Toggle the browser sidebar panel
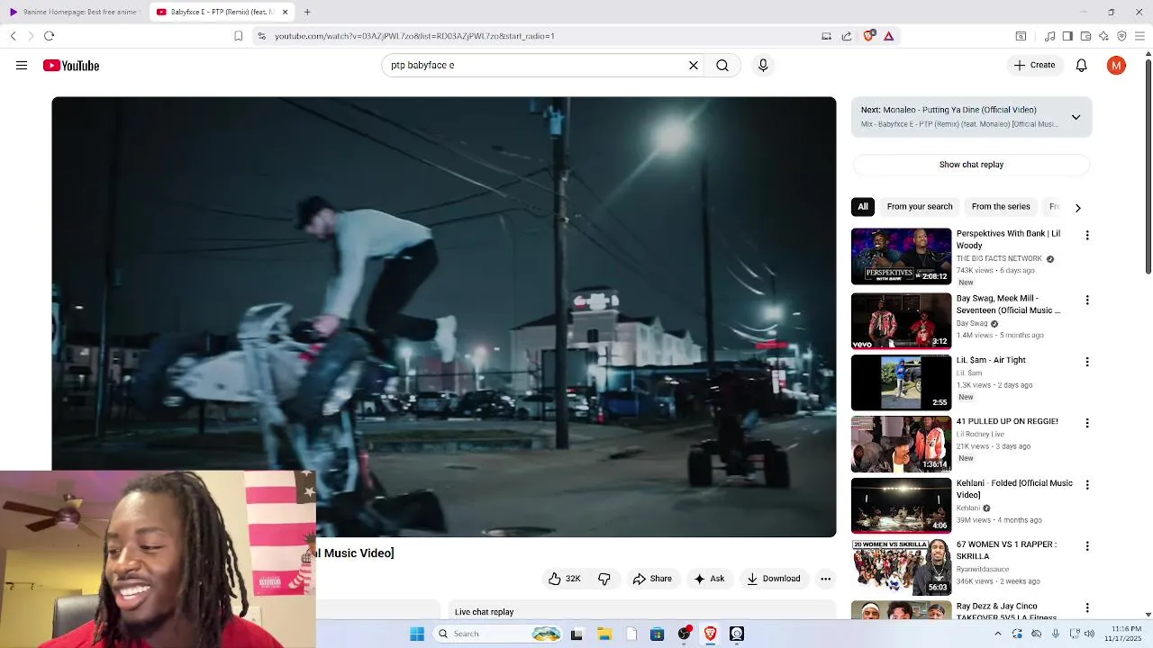The image size is (1153, 648). point(1067,36)
